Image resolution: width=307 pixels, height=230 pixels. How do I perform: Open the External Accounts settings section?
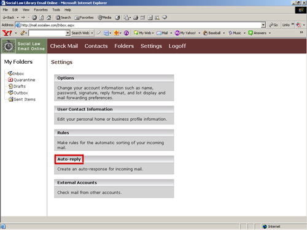point(77,183)
